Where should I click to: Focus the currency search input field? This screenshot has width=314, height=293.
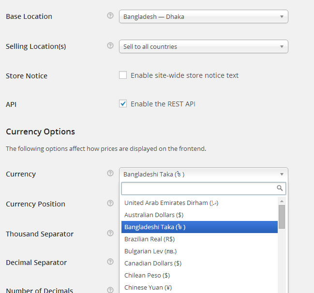click(x=204, y=189)
